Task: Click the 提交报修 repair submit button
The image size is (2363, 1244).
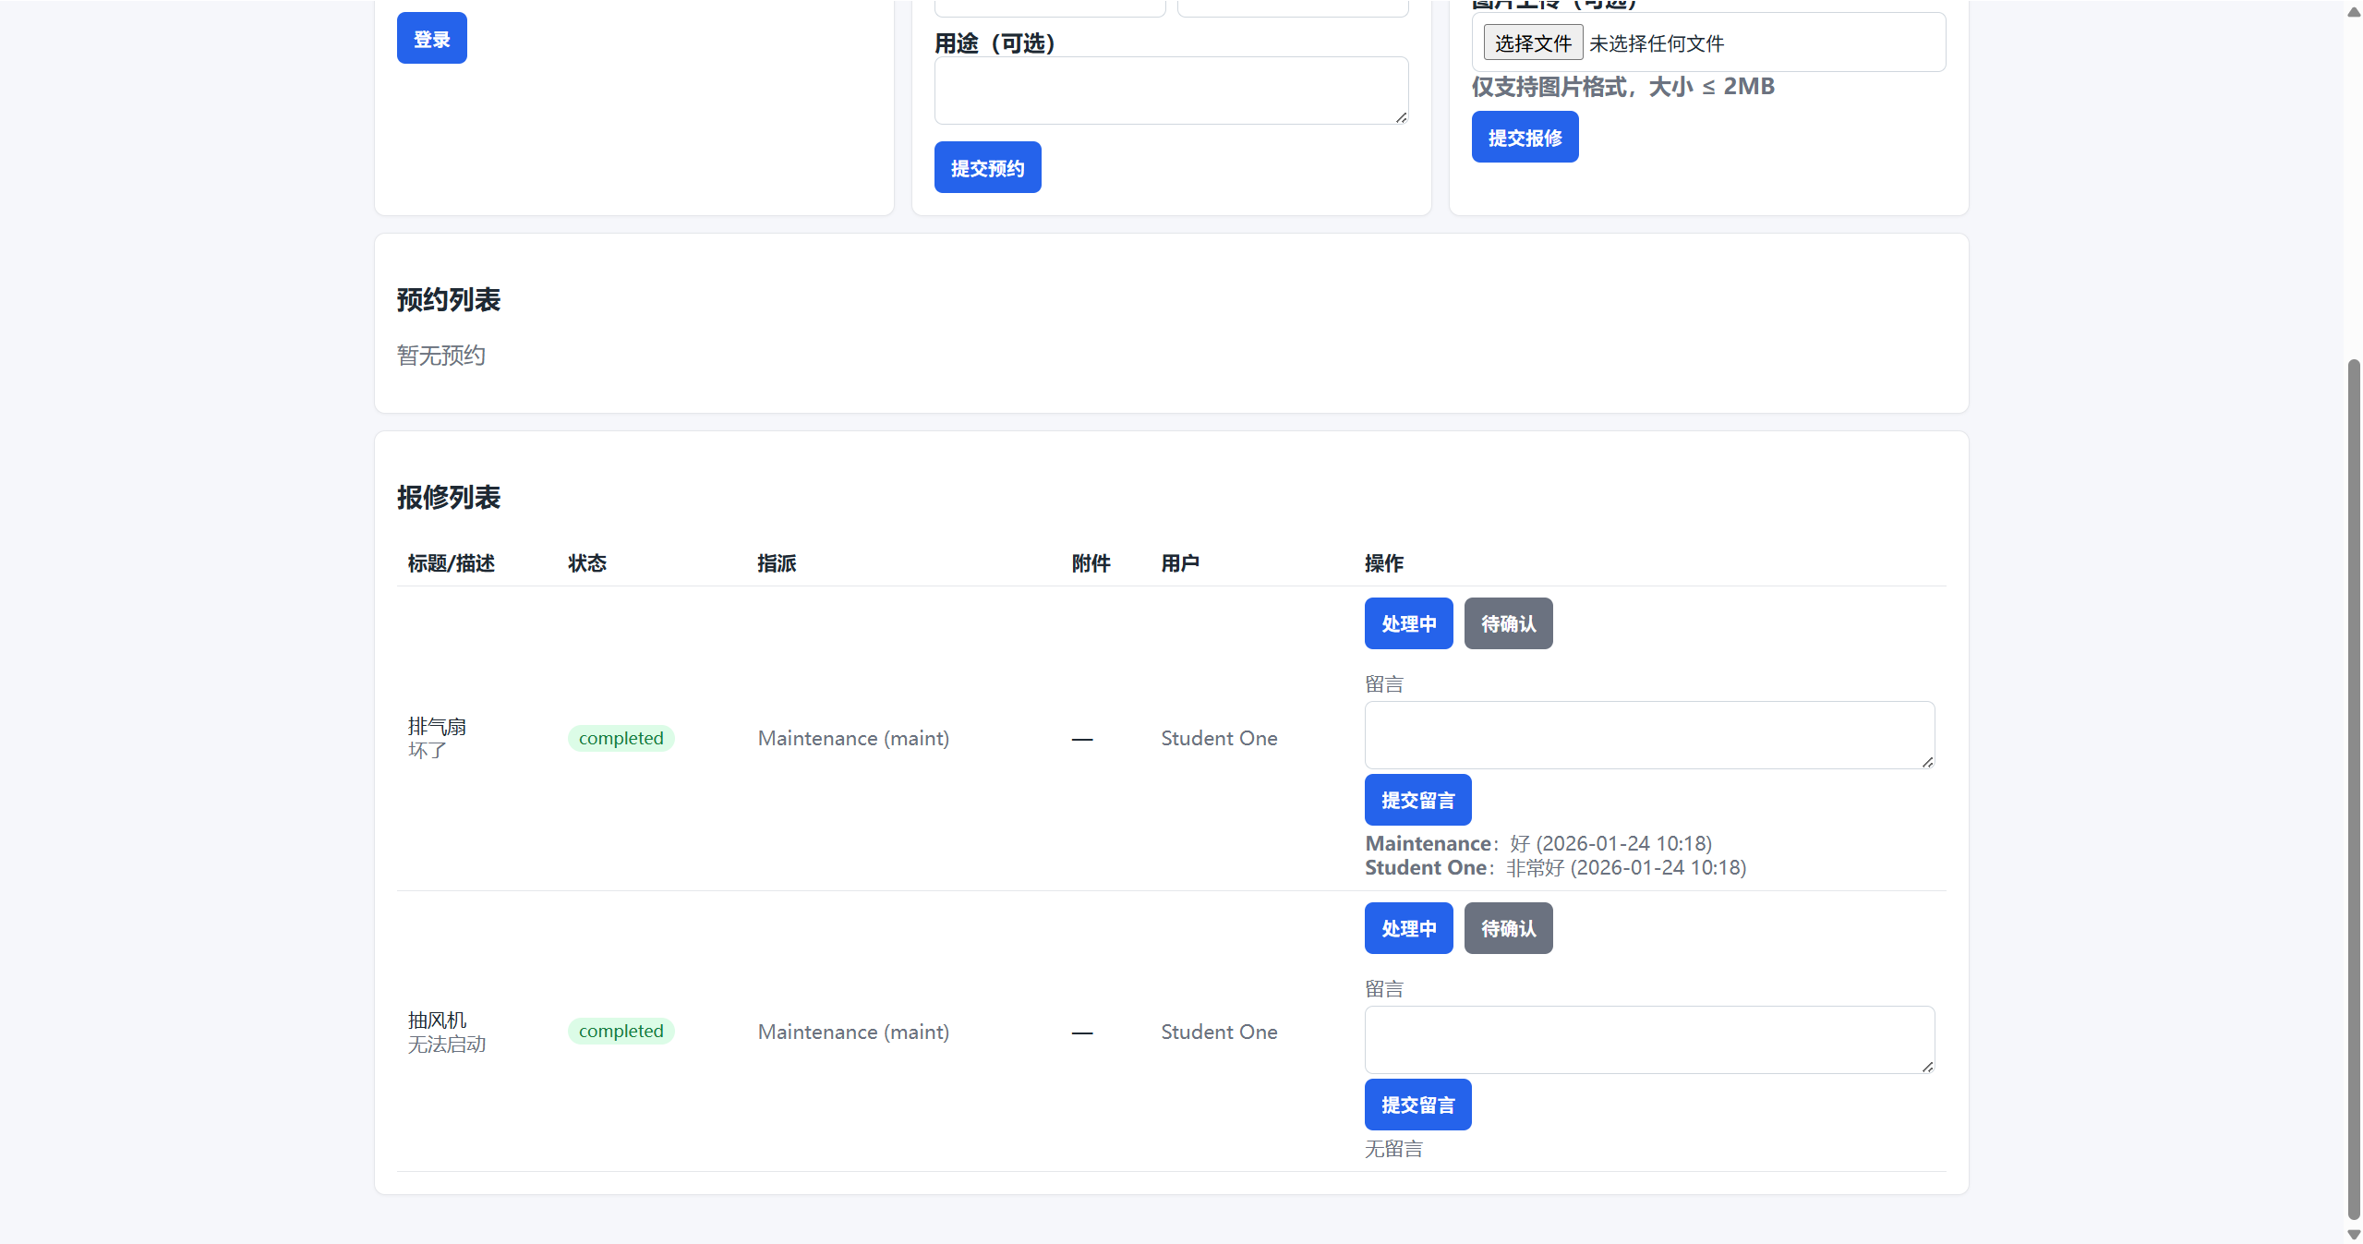Action: click(1525, 137)
